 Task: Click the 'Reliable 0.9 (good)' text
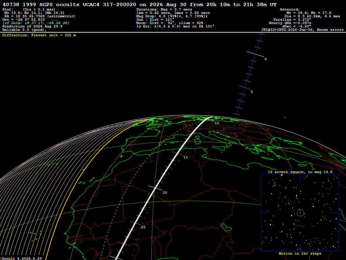click(24, 30)
